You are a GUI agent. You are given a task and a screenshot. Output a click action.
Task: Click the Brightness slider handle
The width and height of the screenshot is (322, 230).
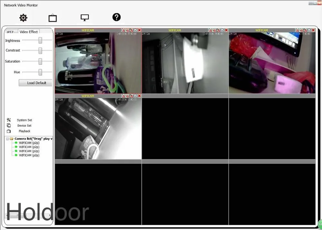(x=40, y=41)
